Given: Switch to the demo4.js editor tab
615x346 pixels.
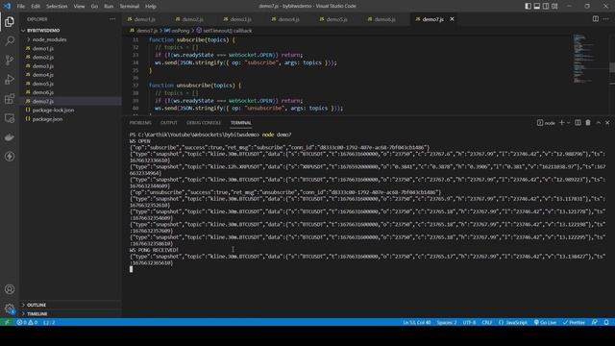Looking at the screenshot, I should click(x=289, y=19).
